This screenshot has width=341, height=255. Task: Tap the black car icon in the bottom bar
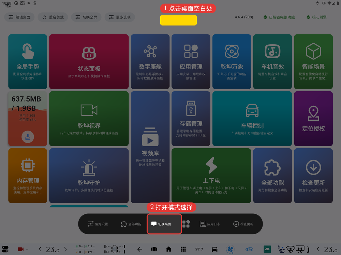pos(214,249)
